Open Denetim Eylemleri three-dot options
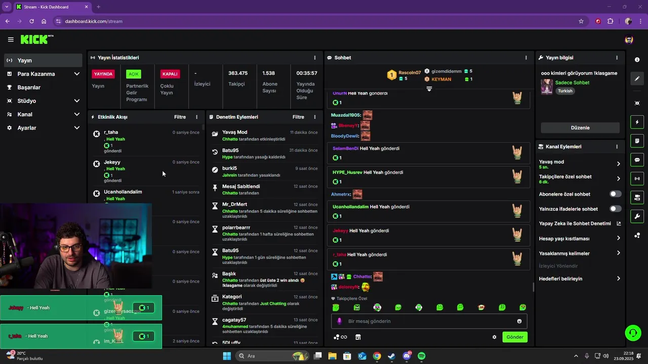This screenshot has height=364, width=648. tap(314, 117)
